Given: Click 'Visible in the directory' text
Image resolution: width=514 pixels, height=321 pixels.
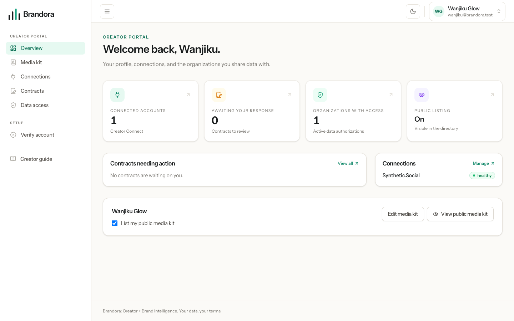Looking at the screenshot, I should pos(436,128).
